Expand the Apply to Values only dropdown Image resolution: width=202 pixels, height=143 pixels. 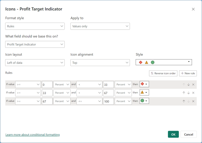(x=100, y=26)
